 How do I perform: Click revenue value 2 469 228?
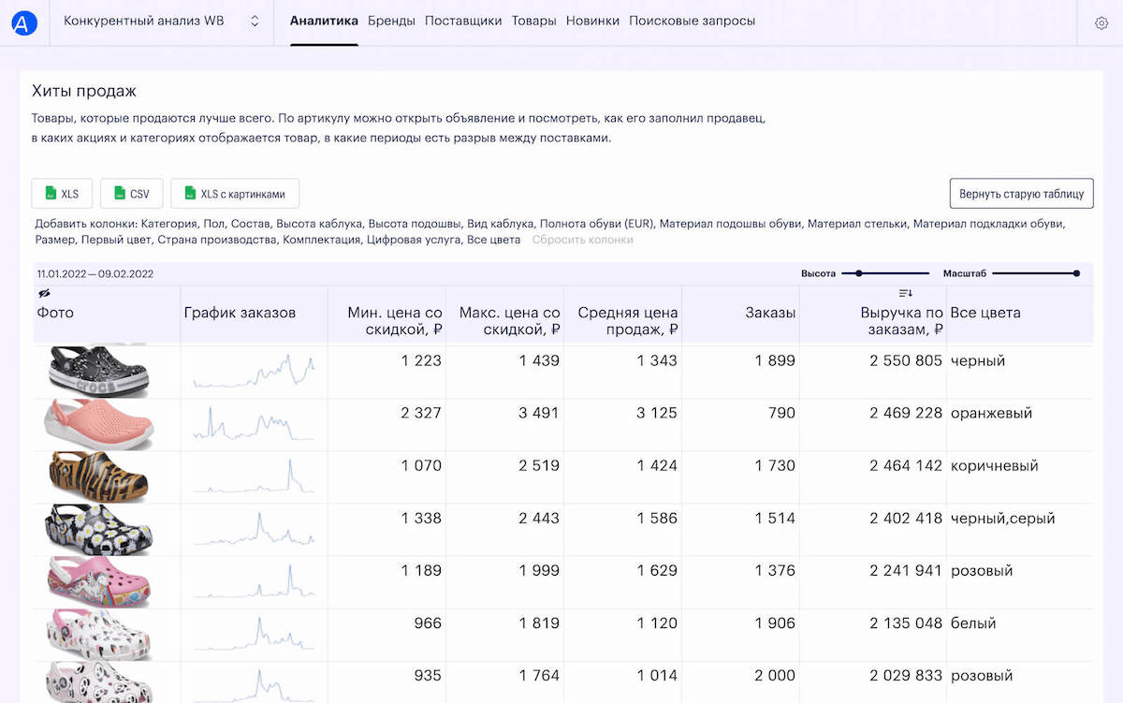(906, 413)
